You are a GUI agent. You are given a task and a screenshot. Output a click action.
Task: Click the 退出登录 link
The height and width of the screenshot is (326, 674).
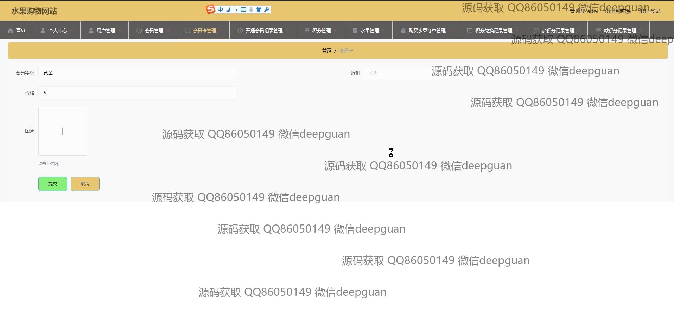[649, 11]
